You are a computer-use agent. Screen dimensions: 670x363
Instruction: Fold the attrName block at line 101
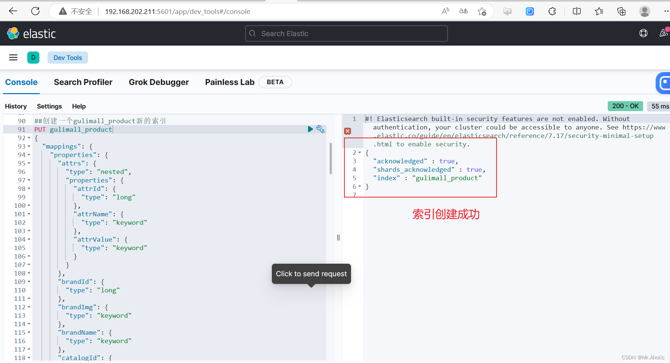click(29, 214)
